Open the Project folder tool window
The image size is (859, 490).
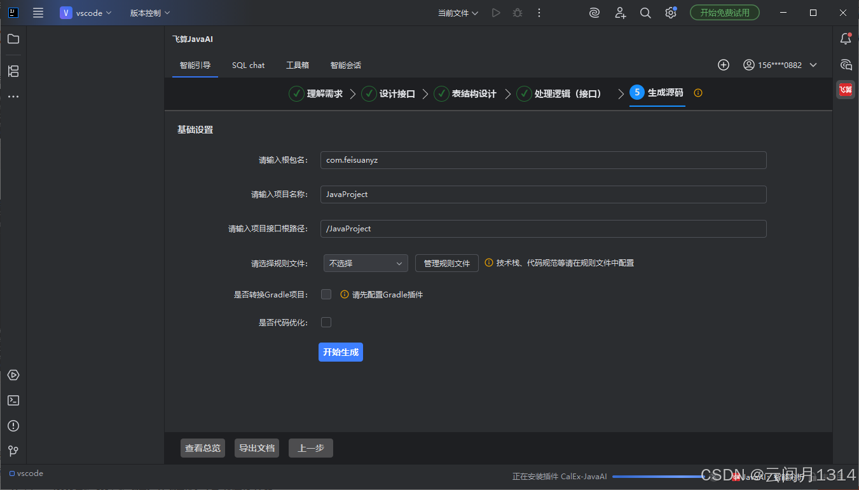13,39
